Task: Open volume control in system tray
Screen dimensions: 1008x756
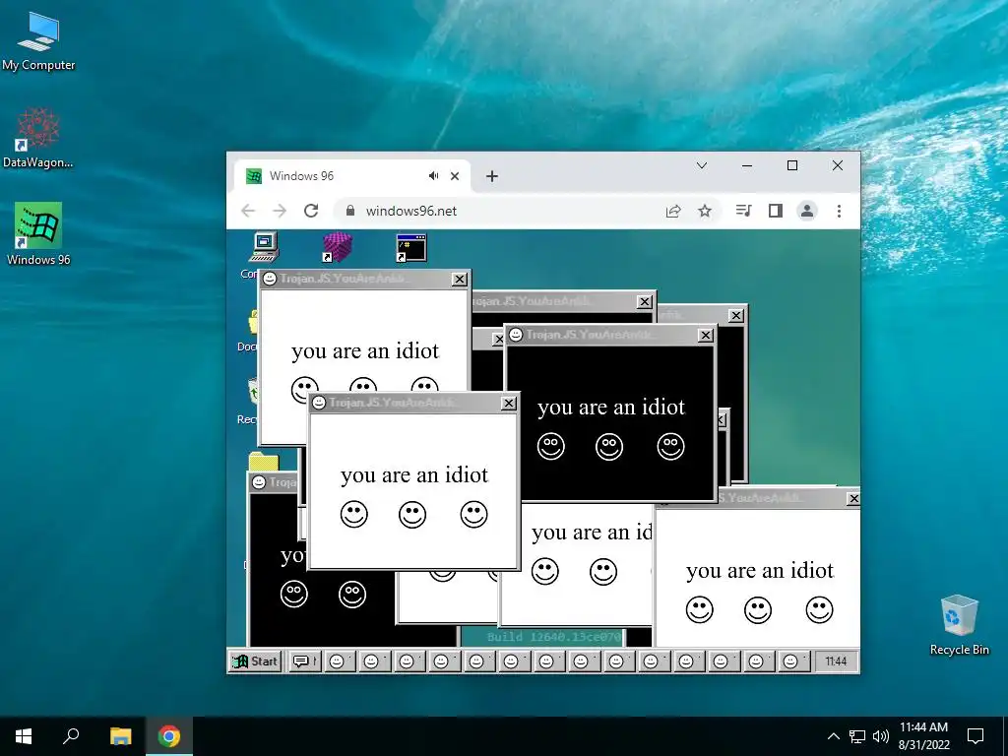Action: 881,736
